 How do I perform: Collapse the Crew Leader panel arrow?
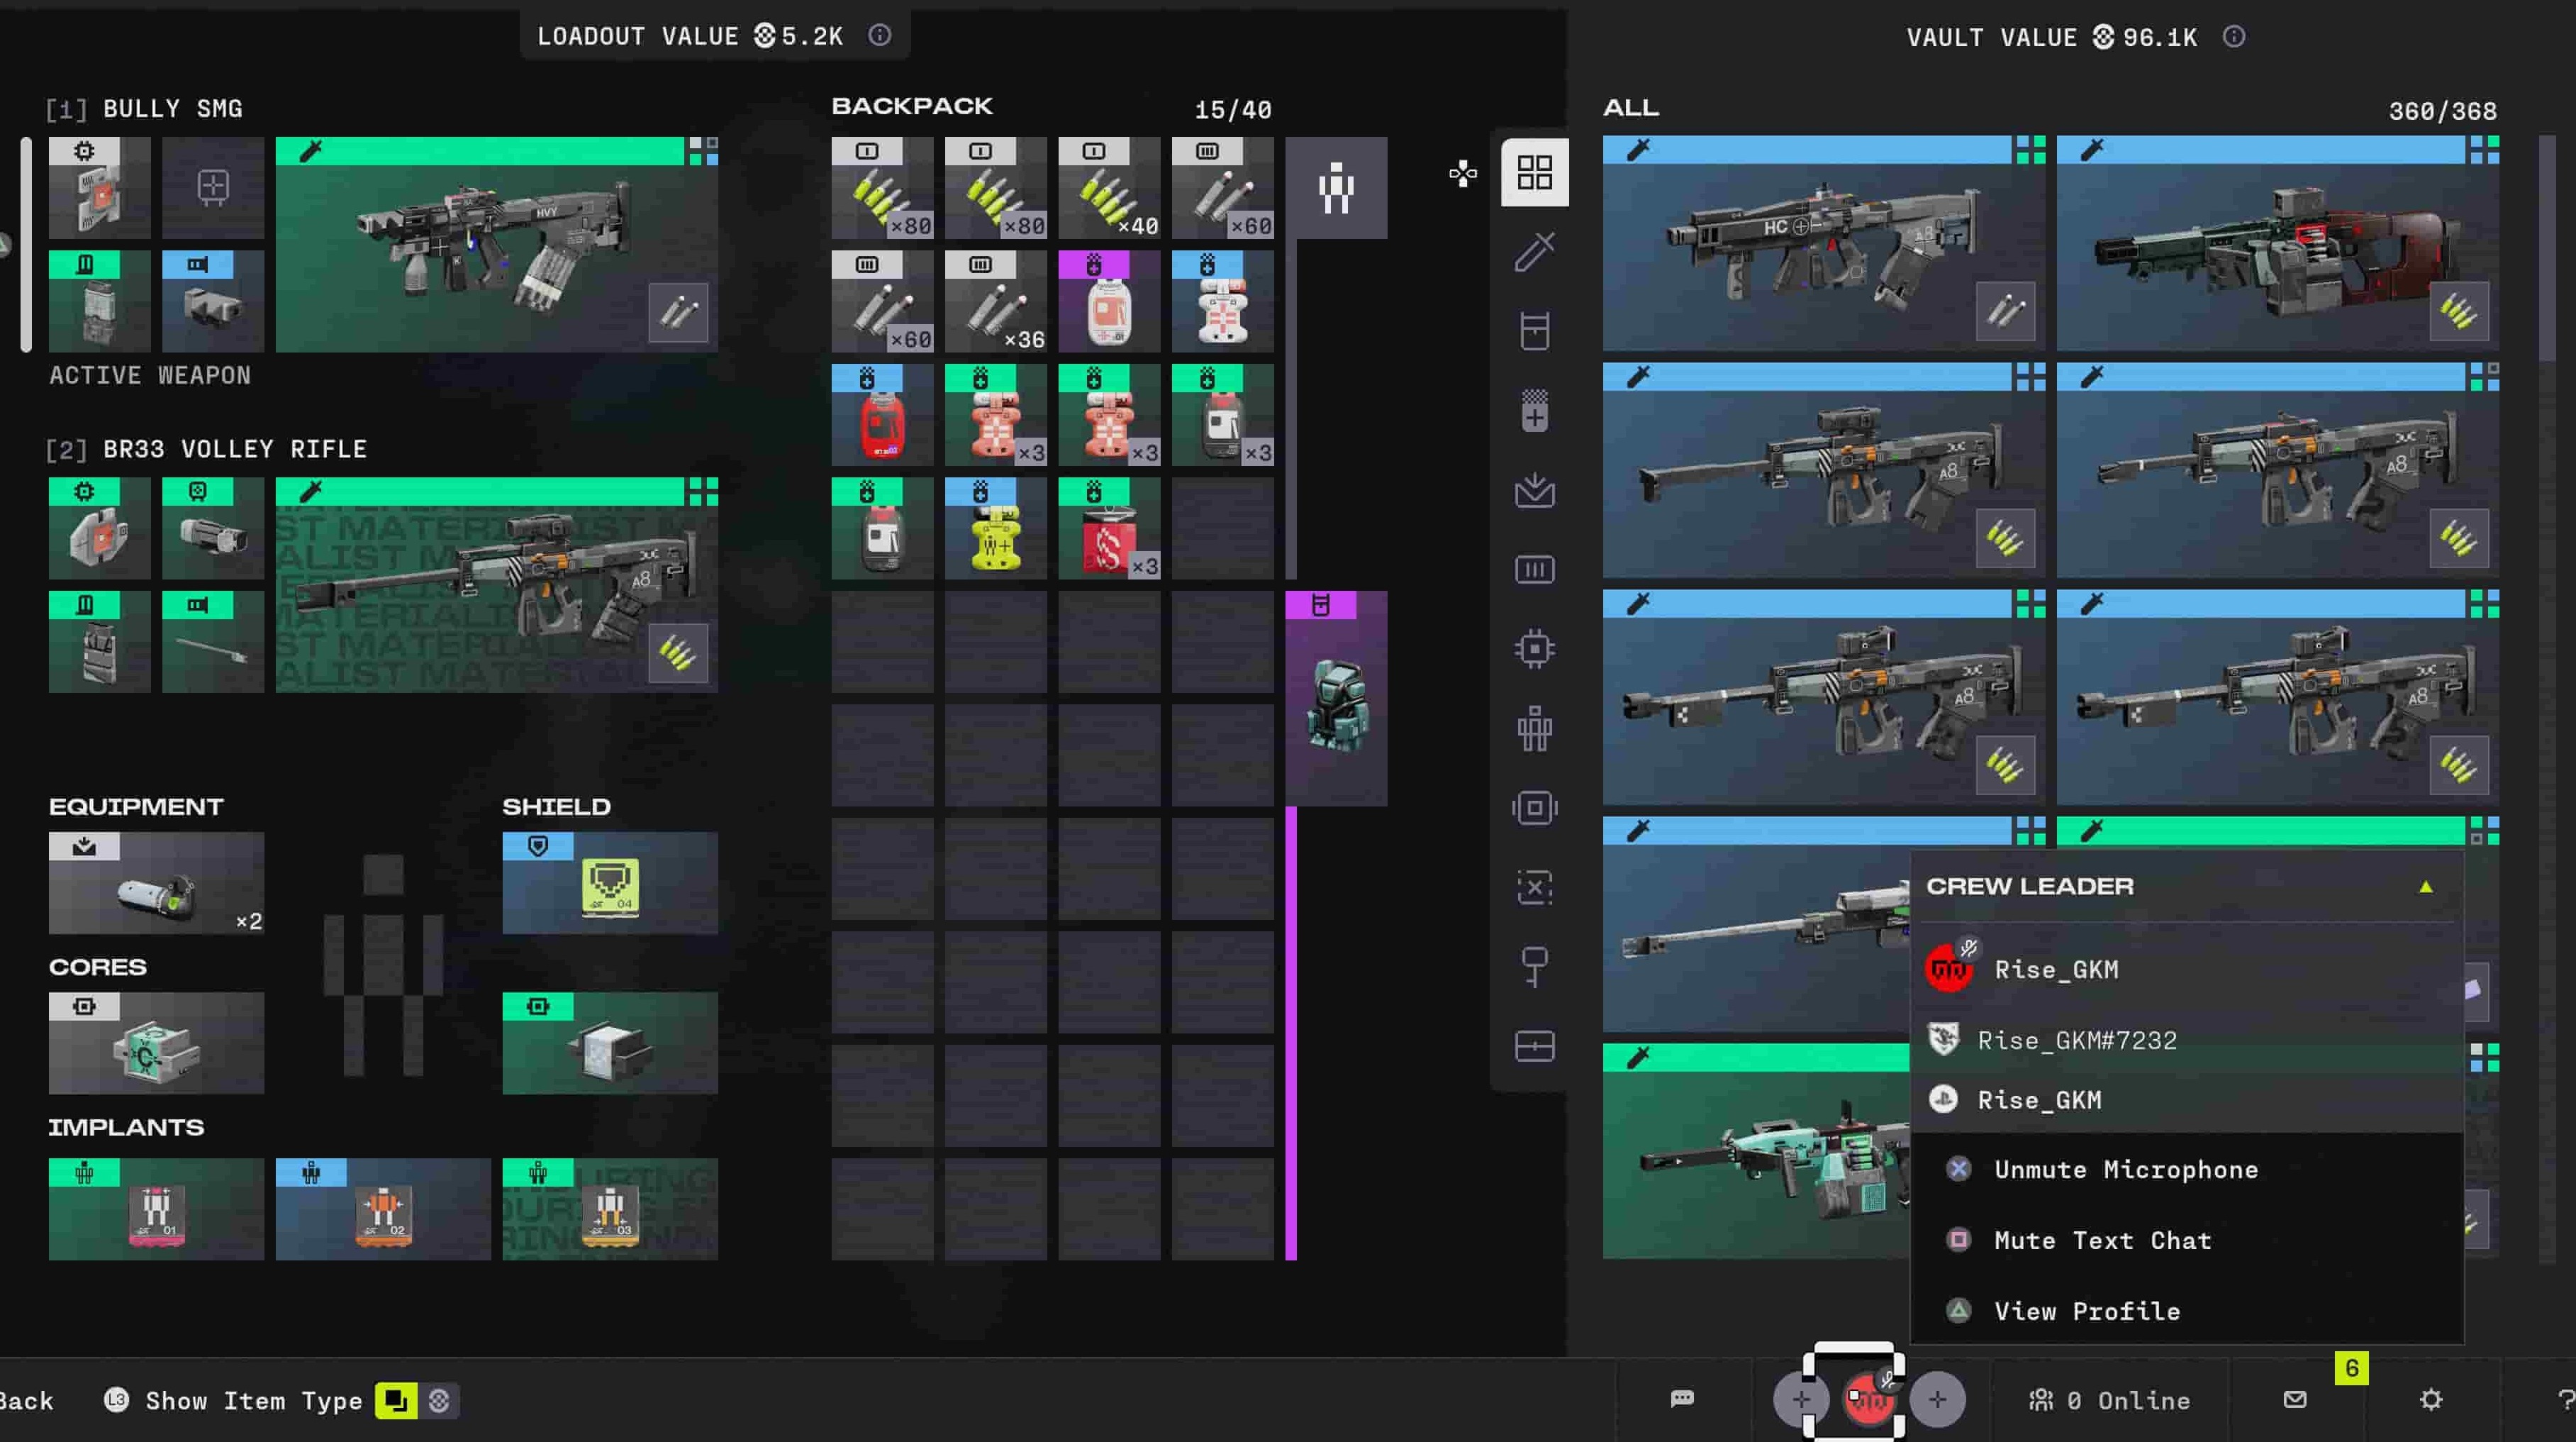point(2425,887)
